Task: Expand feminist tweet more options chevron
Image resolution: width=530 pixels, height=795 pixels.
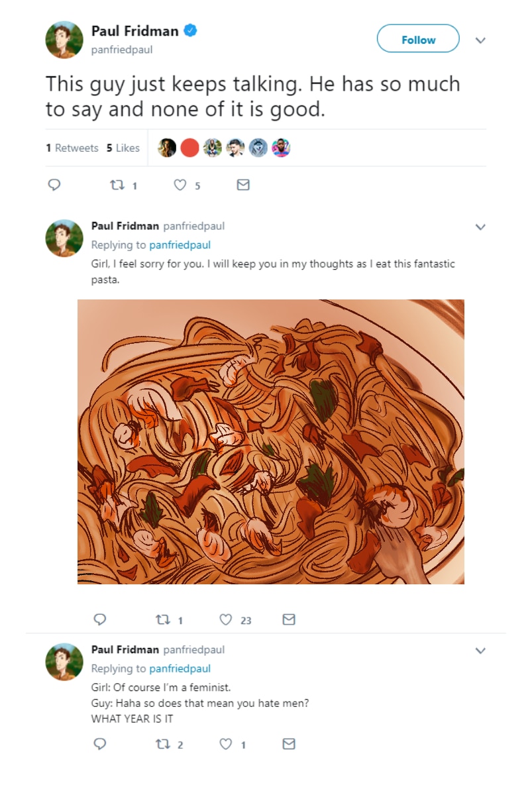Action: 481,651
